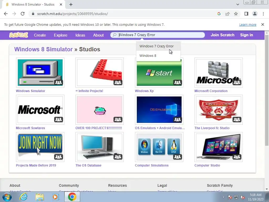The image size is (269, 202).
Task: Close the Windows 8 Simulator tab
Action: [x=61, y=4]
